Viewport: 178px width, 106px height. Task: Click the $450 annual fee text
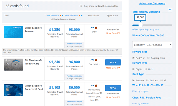(x=94, y=32)
